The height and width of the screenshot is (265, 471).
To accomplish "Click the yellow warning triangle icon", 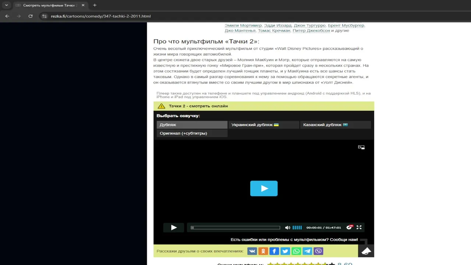I will point(161,106).
